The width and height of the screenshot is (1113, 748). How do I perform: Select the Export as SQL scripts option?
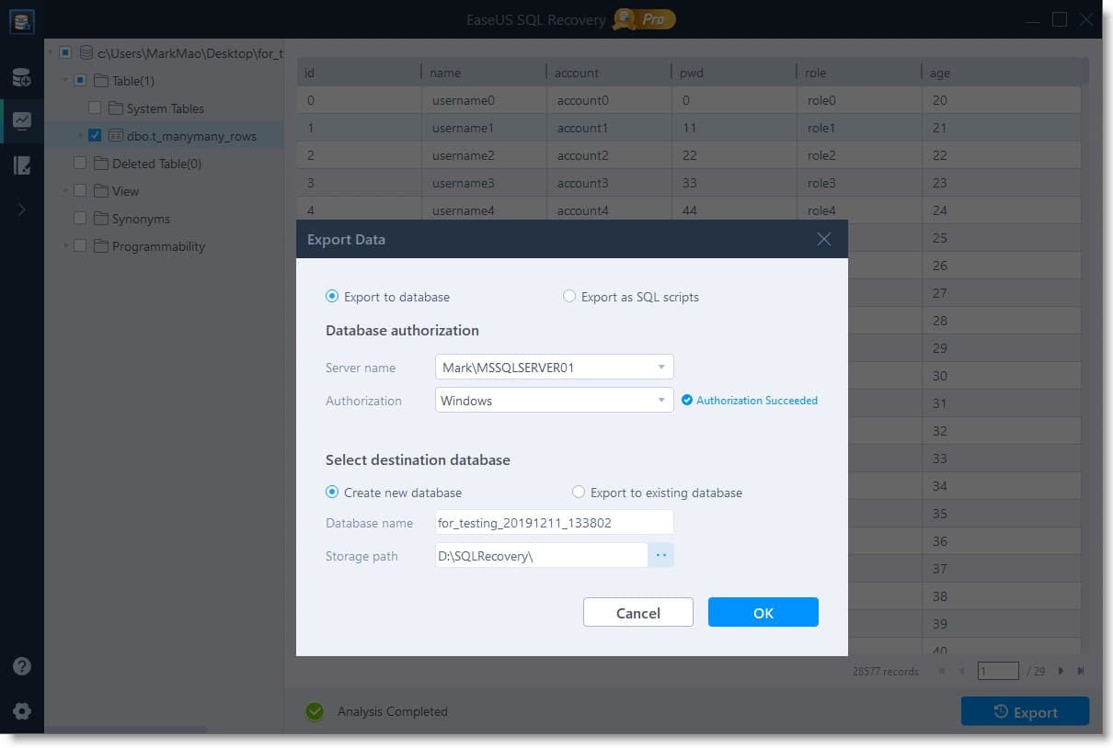click(569, 297)
